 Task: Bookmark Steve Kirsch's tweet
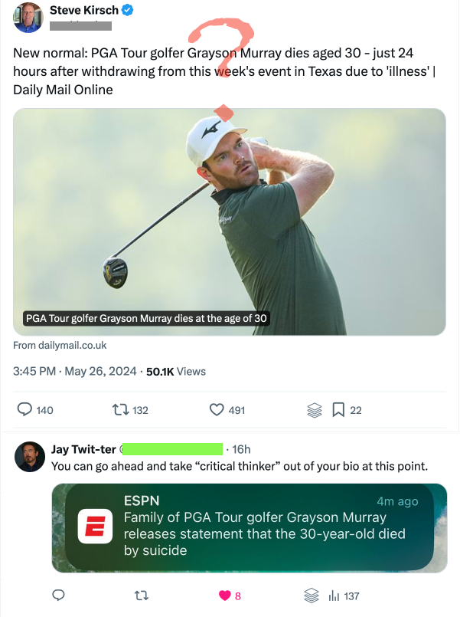pyautogui.click(x=337, y=410)
